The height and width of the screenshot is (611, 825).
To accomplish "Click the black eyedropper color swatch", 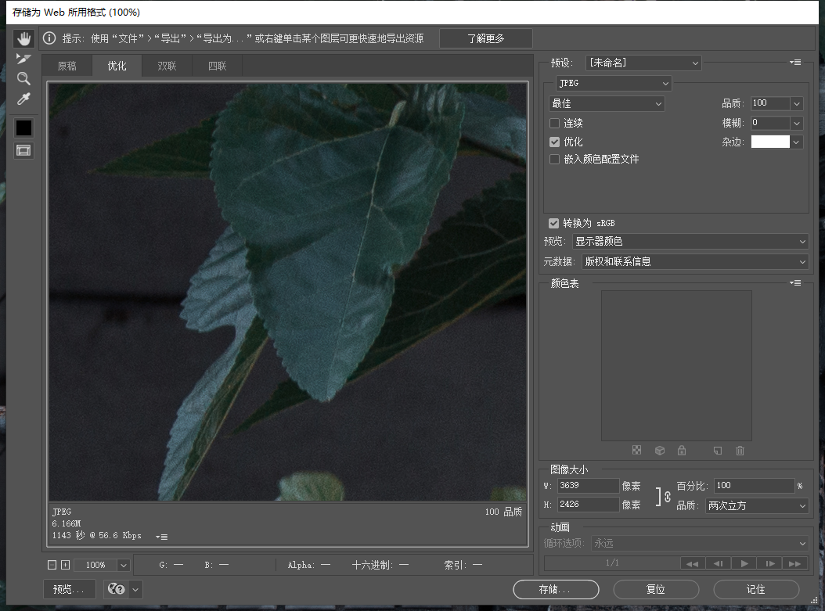I will point(23,128).
